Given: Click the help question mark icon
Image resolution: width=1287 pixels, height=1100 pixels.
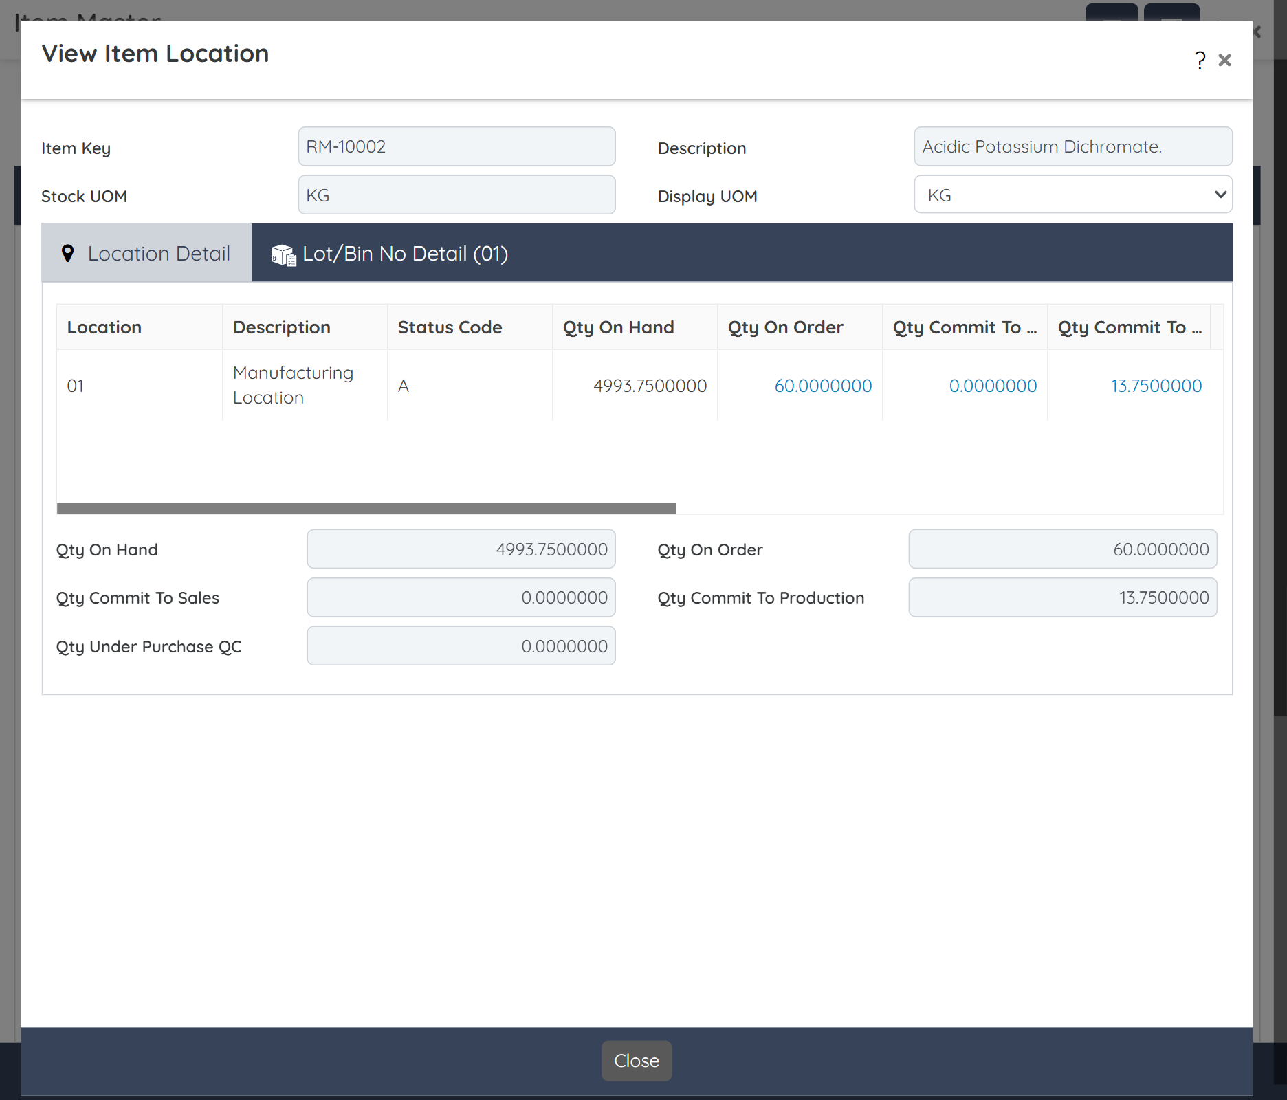Looking at the screenshot, I should tap(1200, 60).
